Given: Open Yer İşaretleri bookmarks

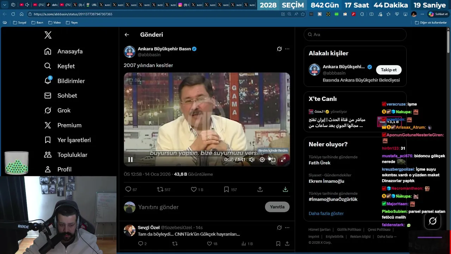Looking at the screenshot, I should [68, 140].
